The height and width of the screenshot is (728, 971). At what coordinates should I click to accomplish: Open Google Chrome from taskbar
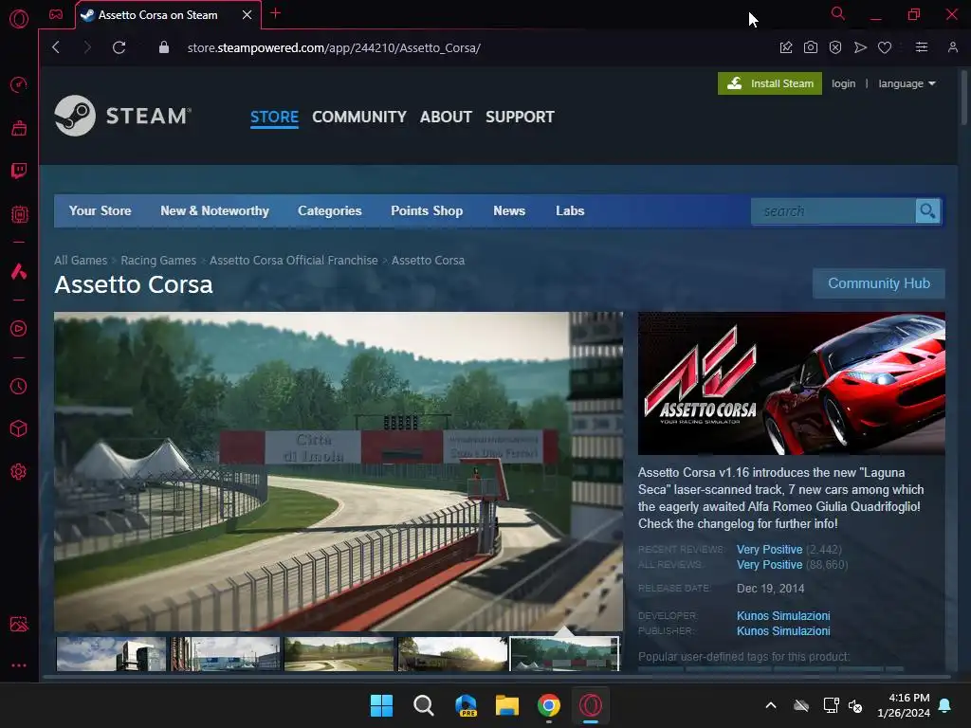549,705
